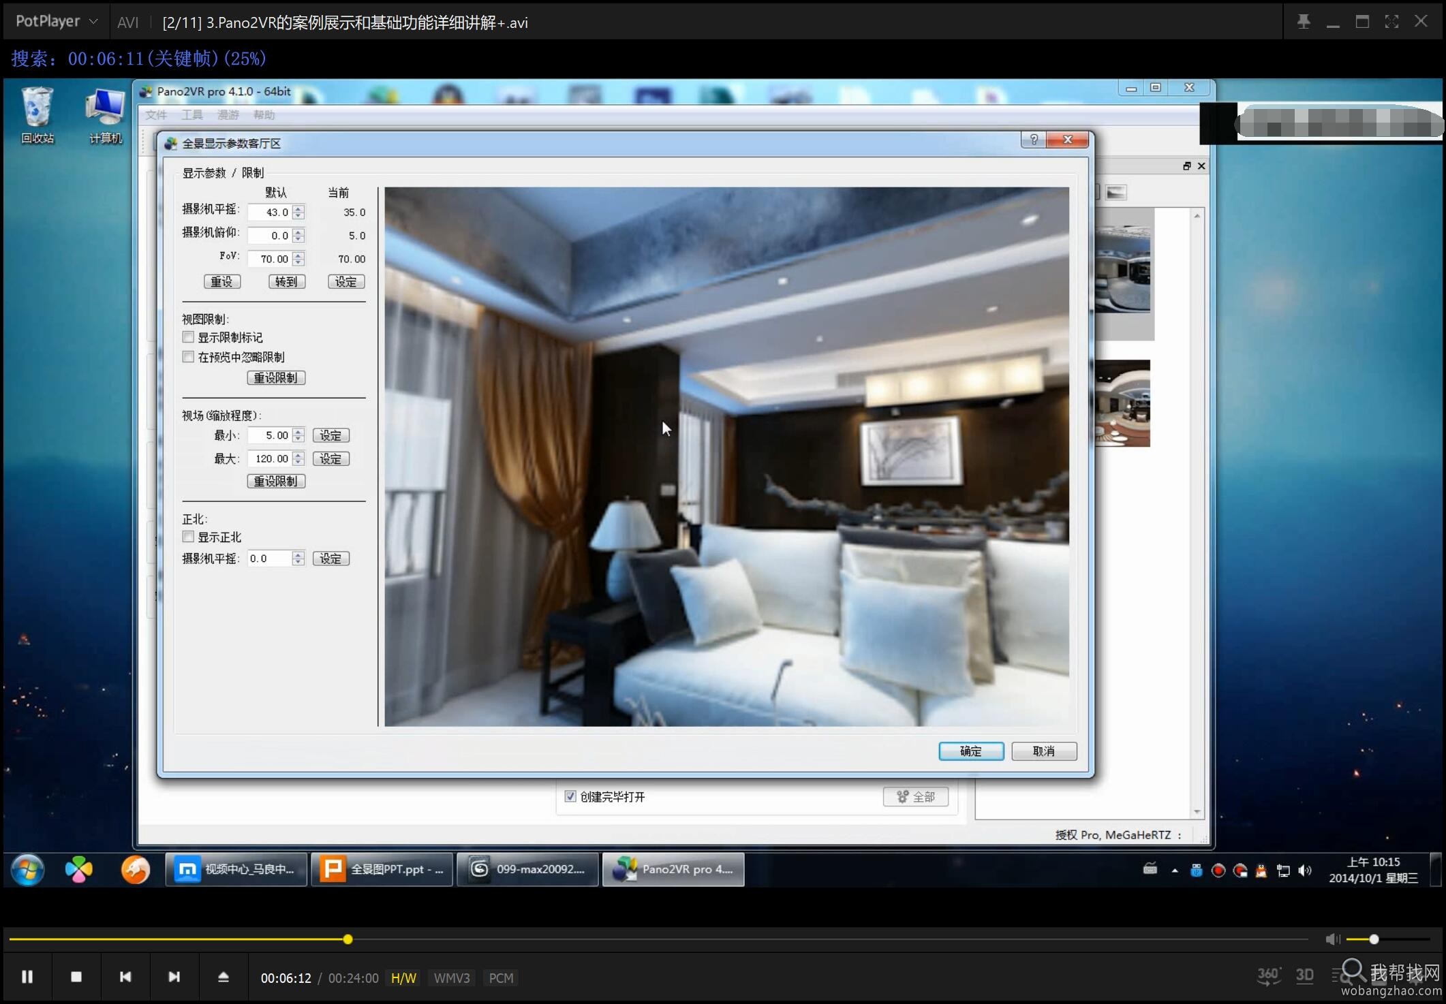
Task: Increase 正北 摄影机平摇 spinner
Action: pos(298,554)
